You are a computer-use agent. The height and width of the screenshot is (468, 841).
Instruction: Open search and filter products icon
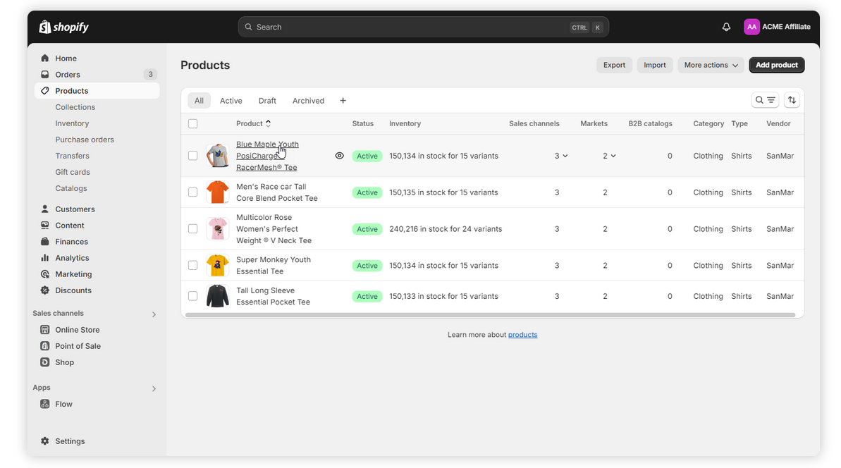[765, 100]
